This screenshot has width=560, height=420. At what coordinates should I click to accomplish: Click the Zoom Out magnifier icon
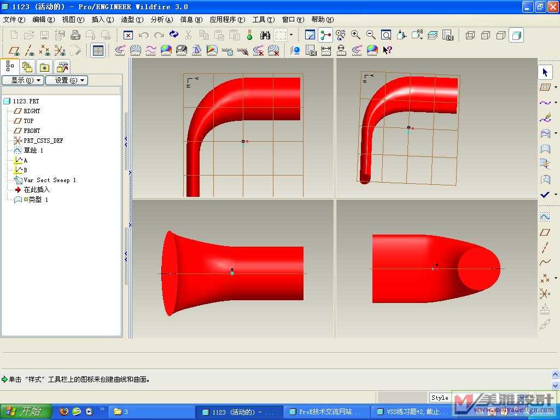tap(371, 35)
